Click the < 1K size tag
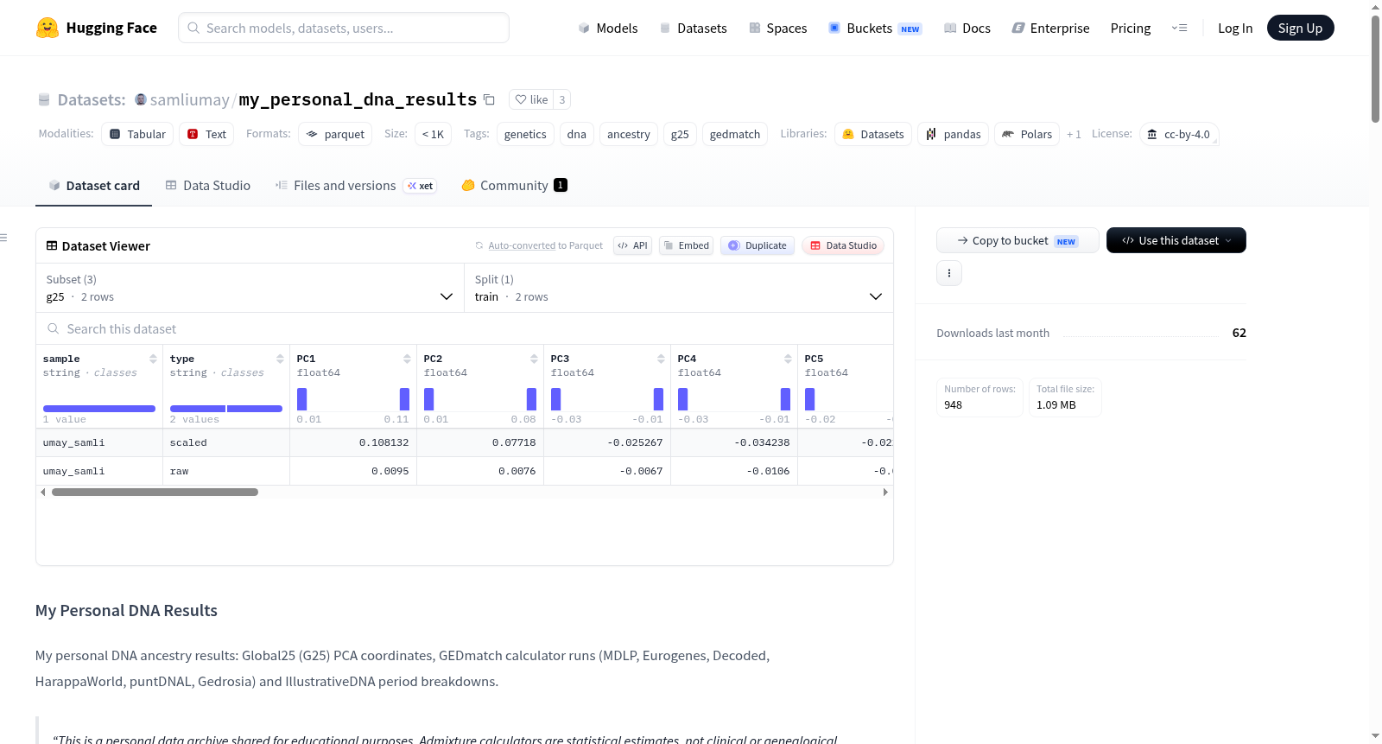 tap(433, 134)
